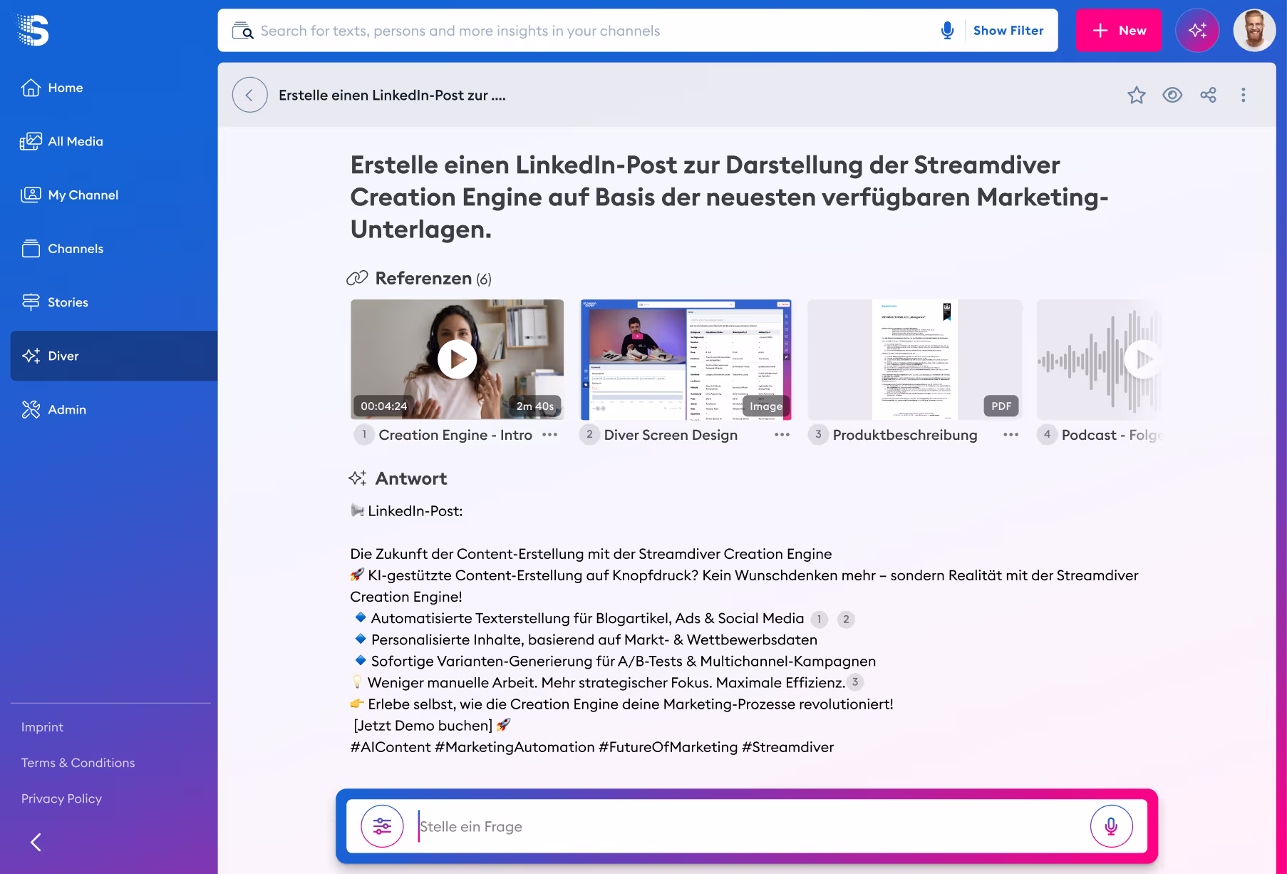Start voice input in question bar
Viewport: 1287px width, 874px height.
click(x=1111, y=826)
